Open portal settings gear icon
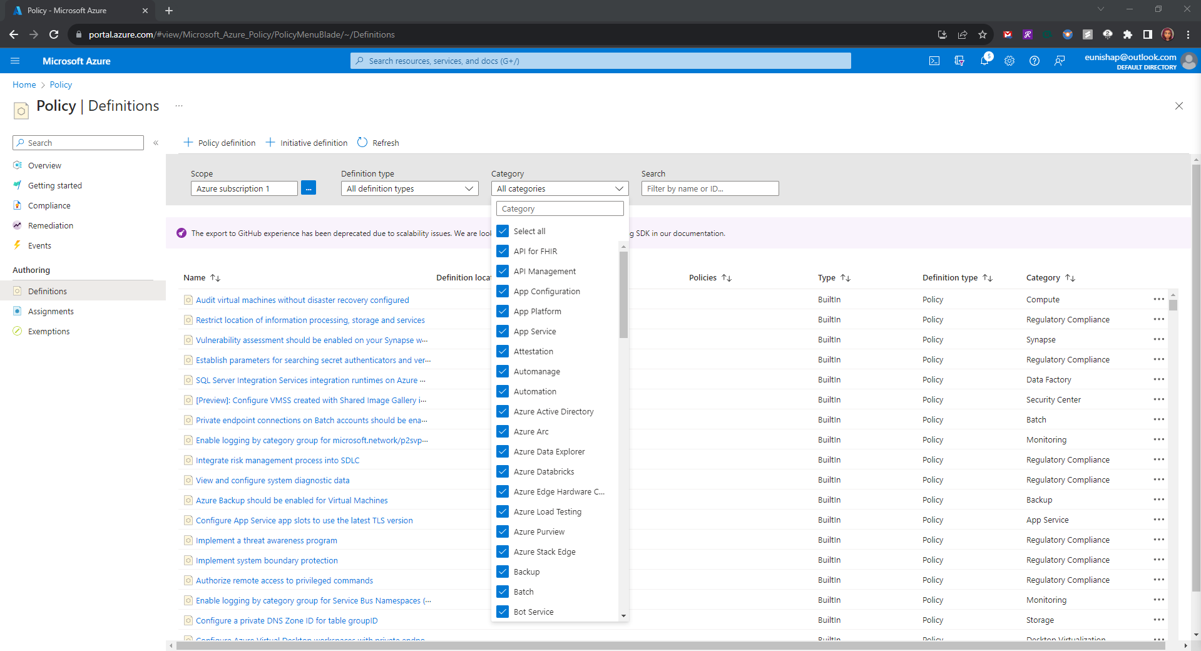Viewport: 1201px width, 651px height. point(1009,61)
